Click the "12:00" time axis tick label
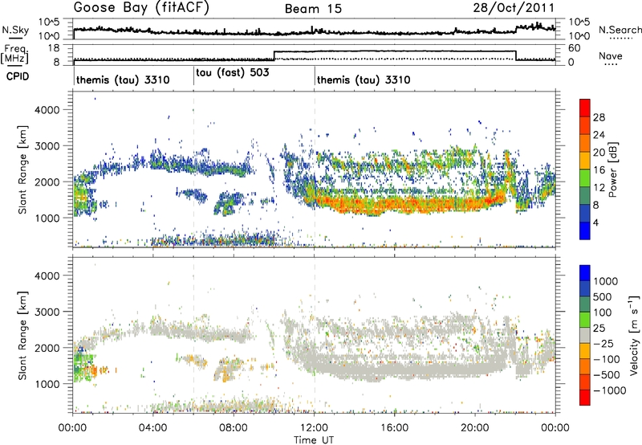Viewport: 642px width, 445px height. (314, 428)
